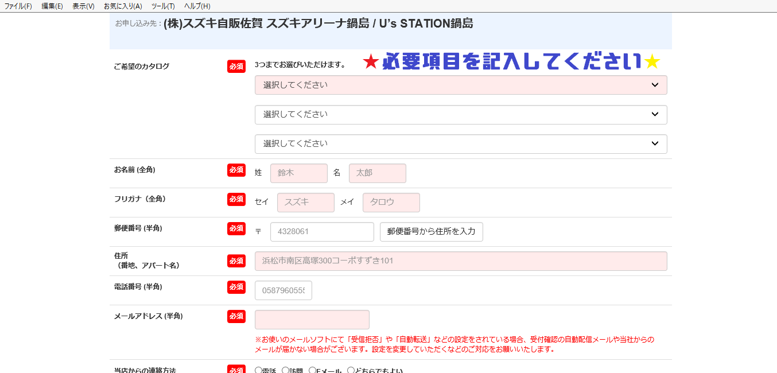This screenshot has height=373, width=777.
Task: Open the ヘルプ(H) menu
Action: click(197, 6)
